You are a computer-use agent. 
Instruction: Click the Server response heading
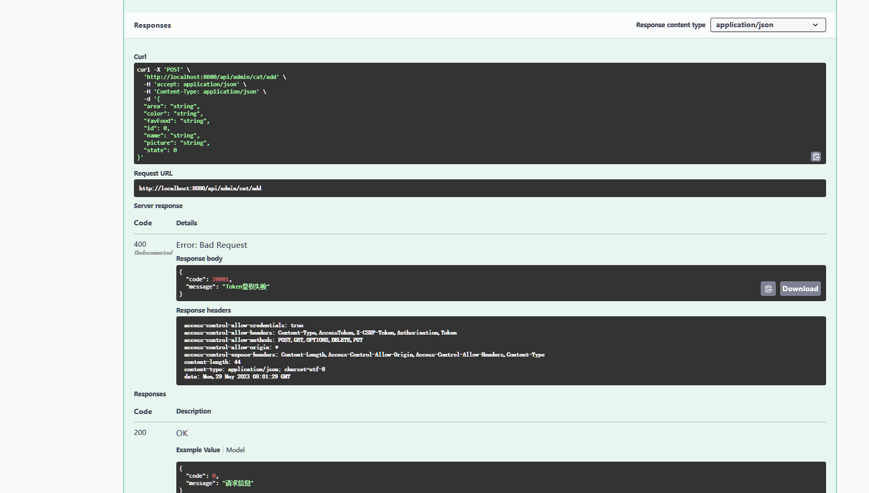click(x=158, y=206)
